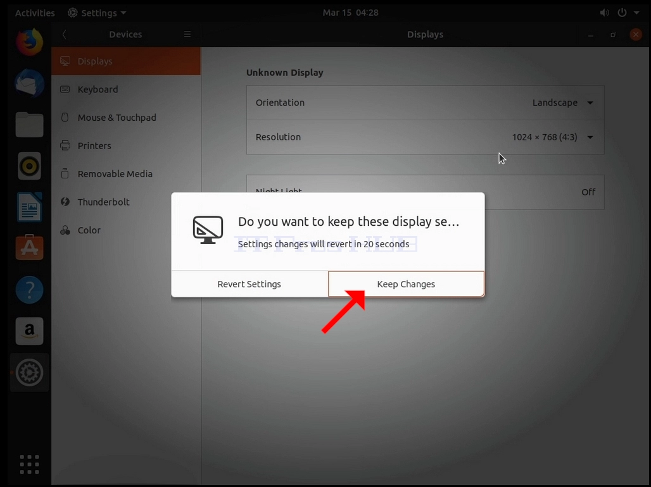Click the Keep Changes button
Viewport: 651px width, 487px height.
[x=406, y=284]
